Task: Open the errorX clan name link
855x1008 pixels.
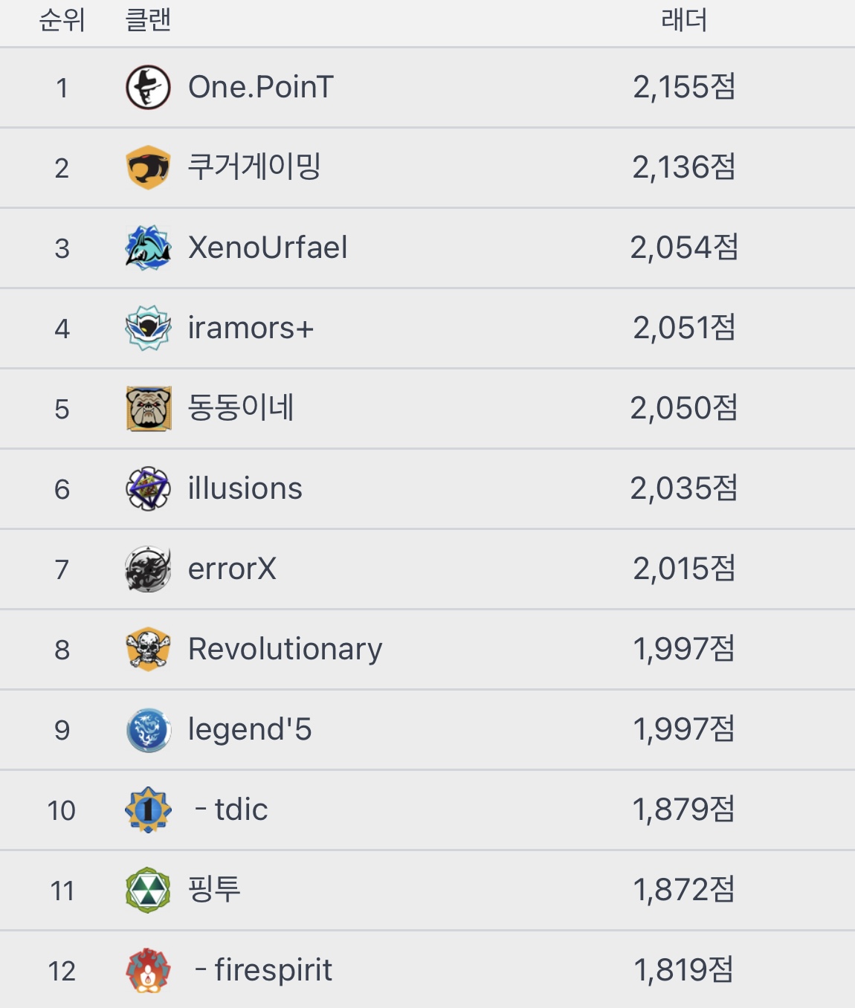Action: click(x=232, y=569)
